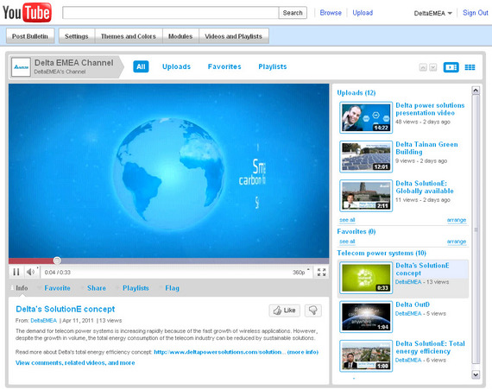Open the Favorite tab below the video
Viewport: 492px width, 389px height.
point(57,288)
